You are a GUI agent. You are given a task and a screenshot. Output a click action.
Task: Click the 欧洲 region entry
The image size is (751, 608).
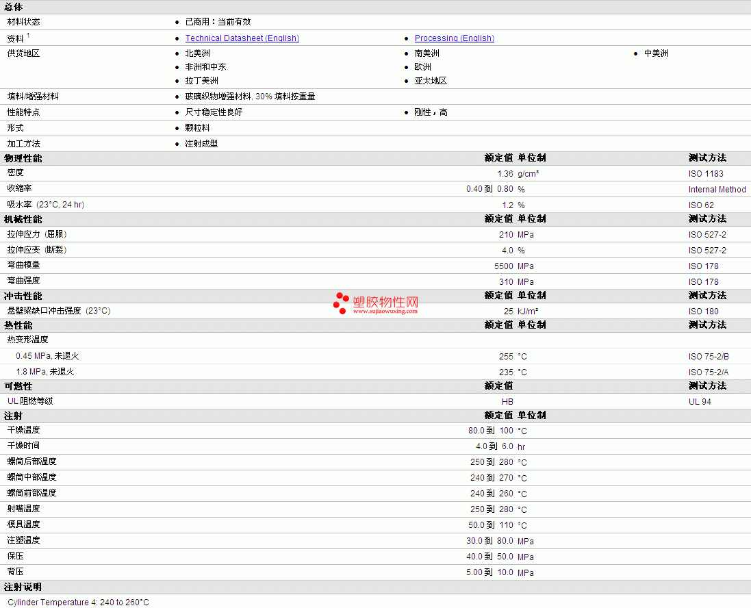coord(423,67)
